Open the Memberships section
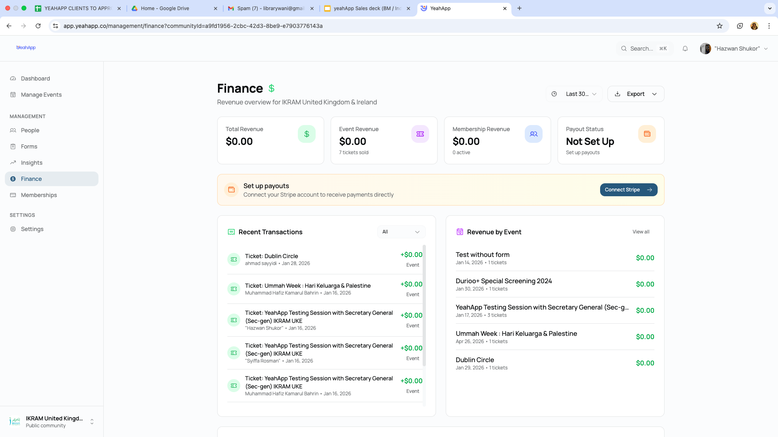This screenshot has height=437, width=778. pyautogui.click(x=39, y=195)
